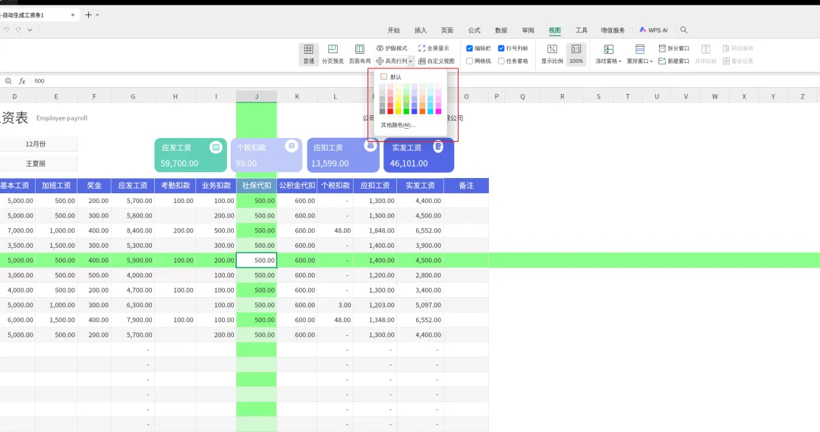Expand Freeze Panes dropdown arrow

[620, 61]
